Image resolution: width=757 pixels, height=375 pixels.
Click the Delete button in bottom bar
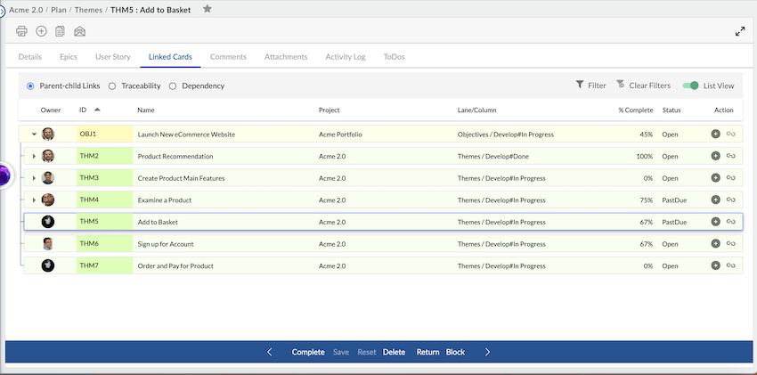click(x=394, y=352)
